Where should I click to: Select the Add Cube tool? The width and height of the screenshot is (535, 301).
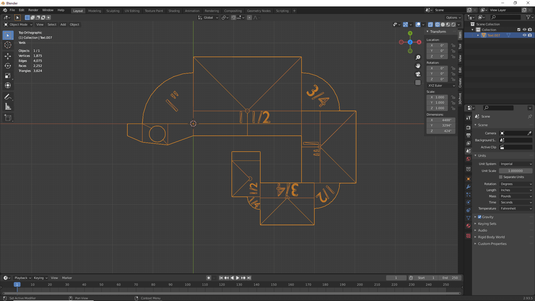(8, 118)
